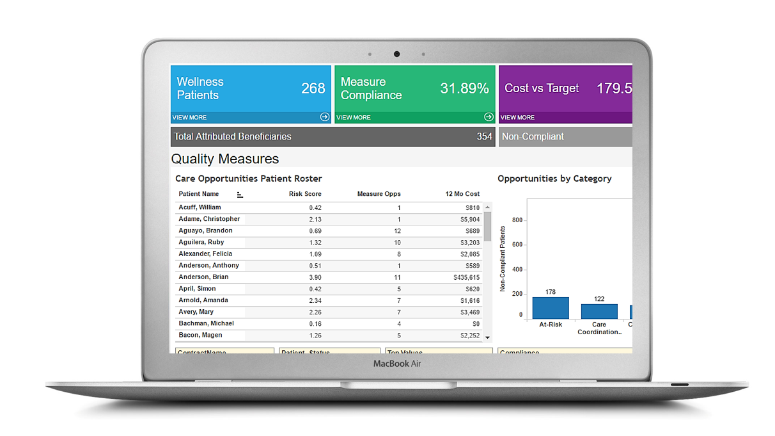Open VIEW MORE under Wellness Patients

pos(189,118)
